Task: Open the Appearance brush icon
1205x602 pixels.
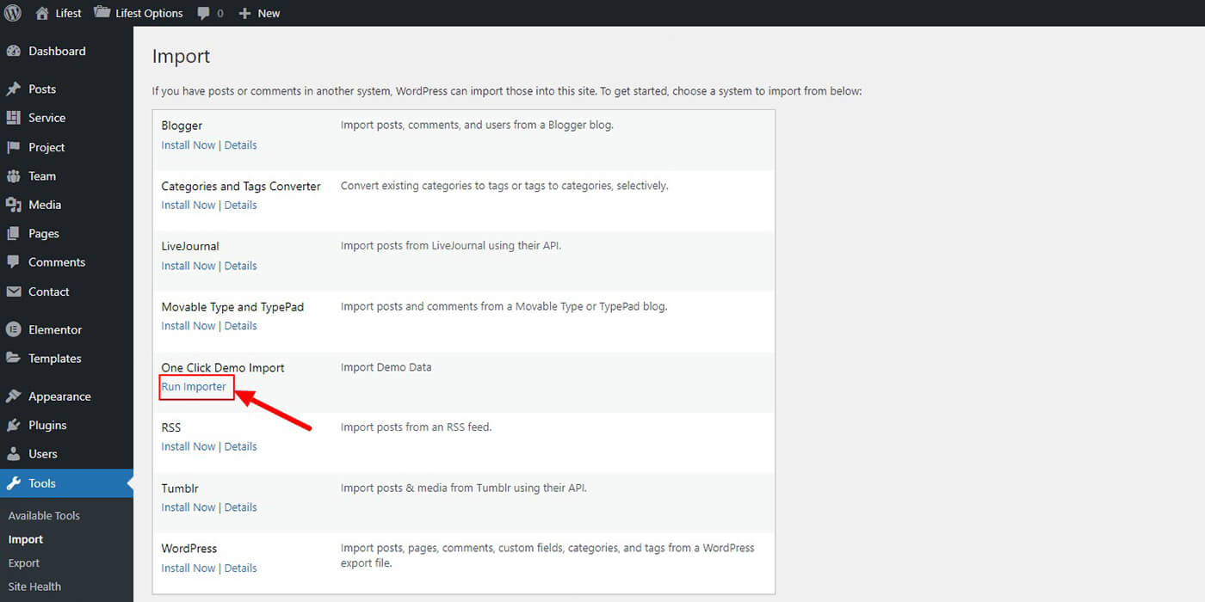Action: pyautogui.click(x=13, y=396)
